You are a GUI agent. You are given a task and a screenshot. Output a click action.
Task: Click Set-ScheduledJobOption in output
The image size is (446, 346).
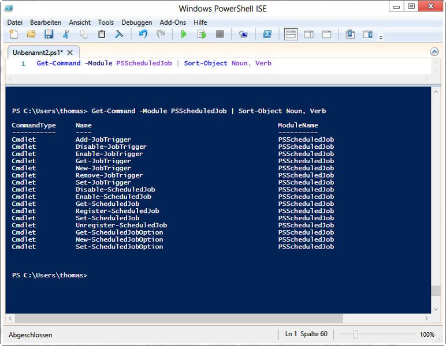(119, 247)
